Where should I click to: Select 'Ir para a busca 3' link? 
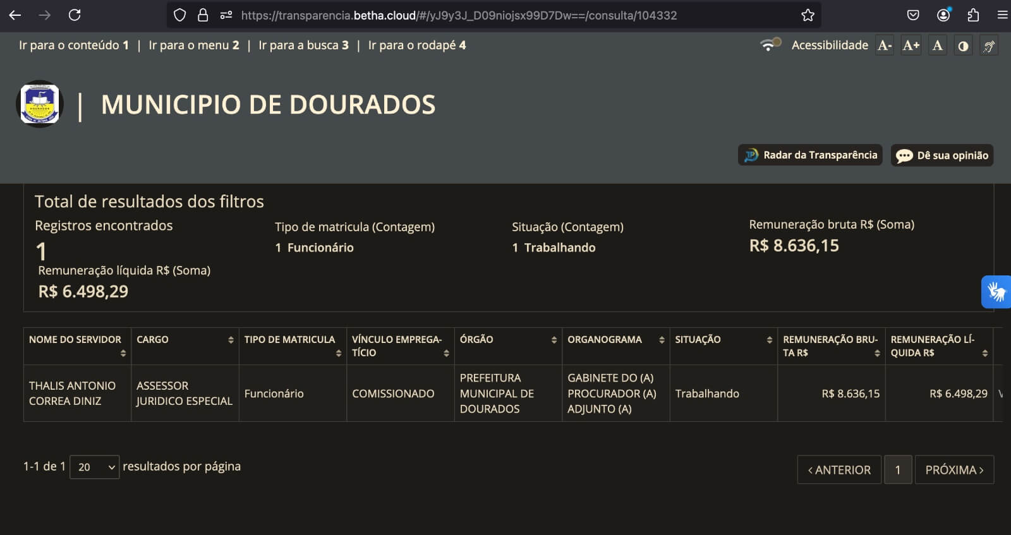[x=303, y=45]
